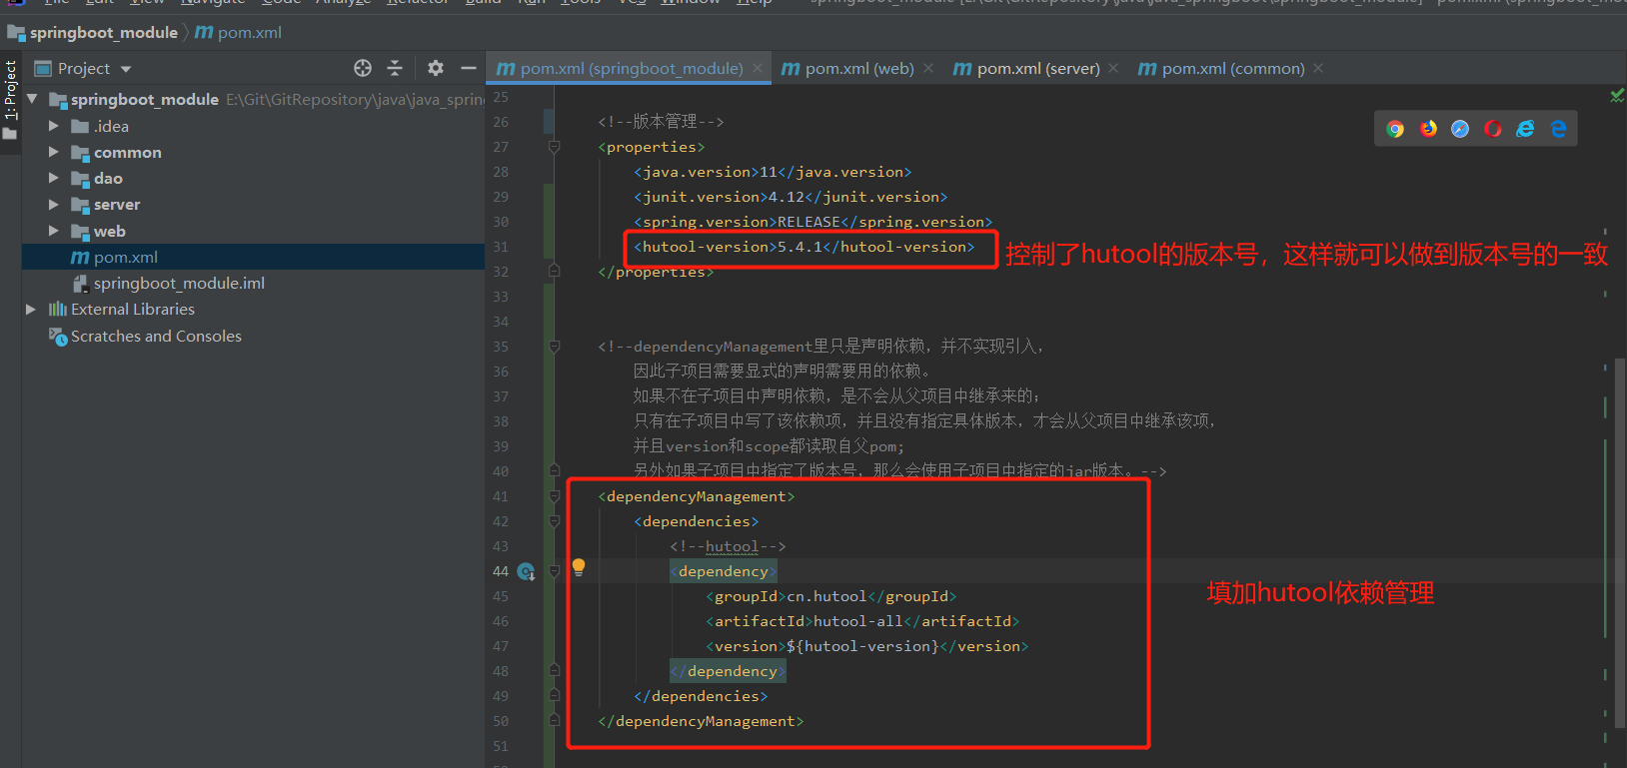This screenshot has height=768, width=1627.
Task: Click the fold end marker at line 40
Action: tap(554, 470)
